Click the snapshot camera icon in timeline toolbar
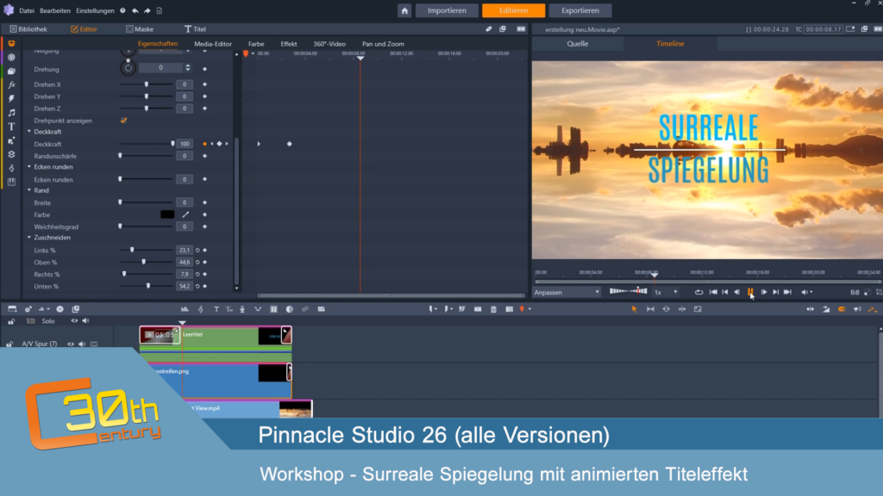883x496 pixels. 509,309
